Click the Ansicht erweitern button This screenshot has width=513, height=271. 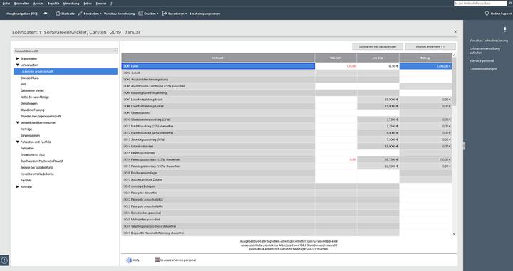tap(430, 47)
